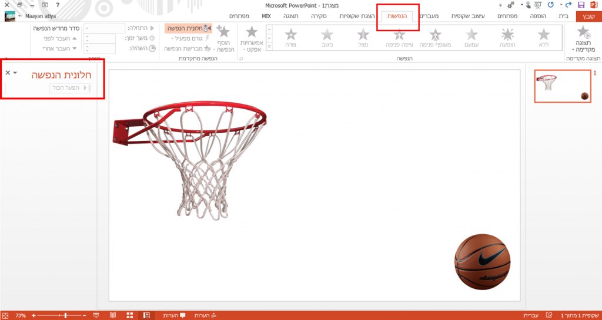Select slide 1 thumbnail in the slide panel

pyautogui.click(x=563, y=87)
